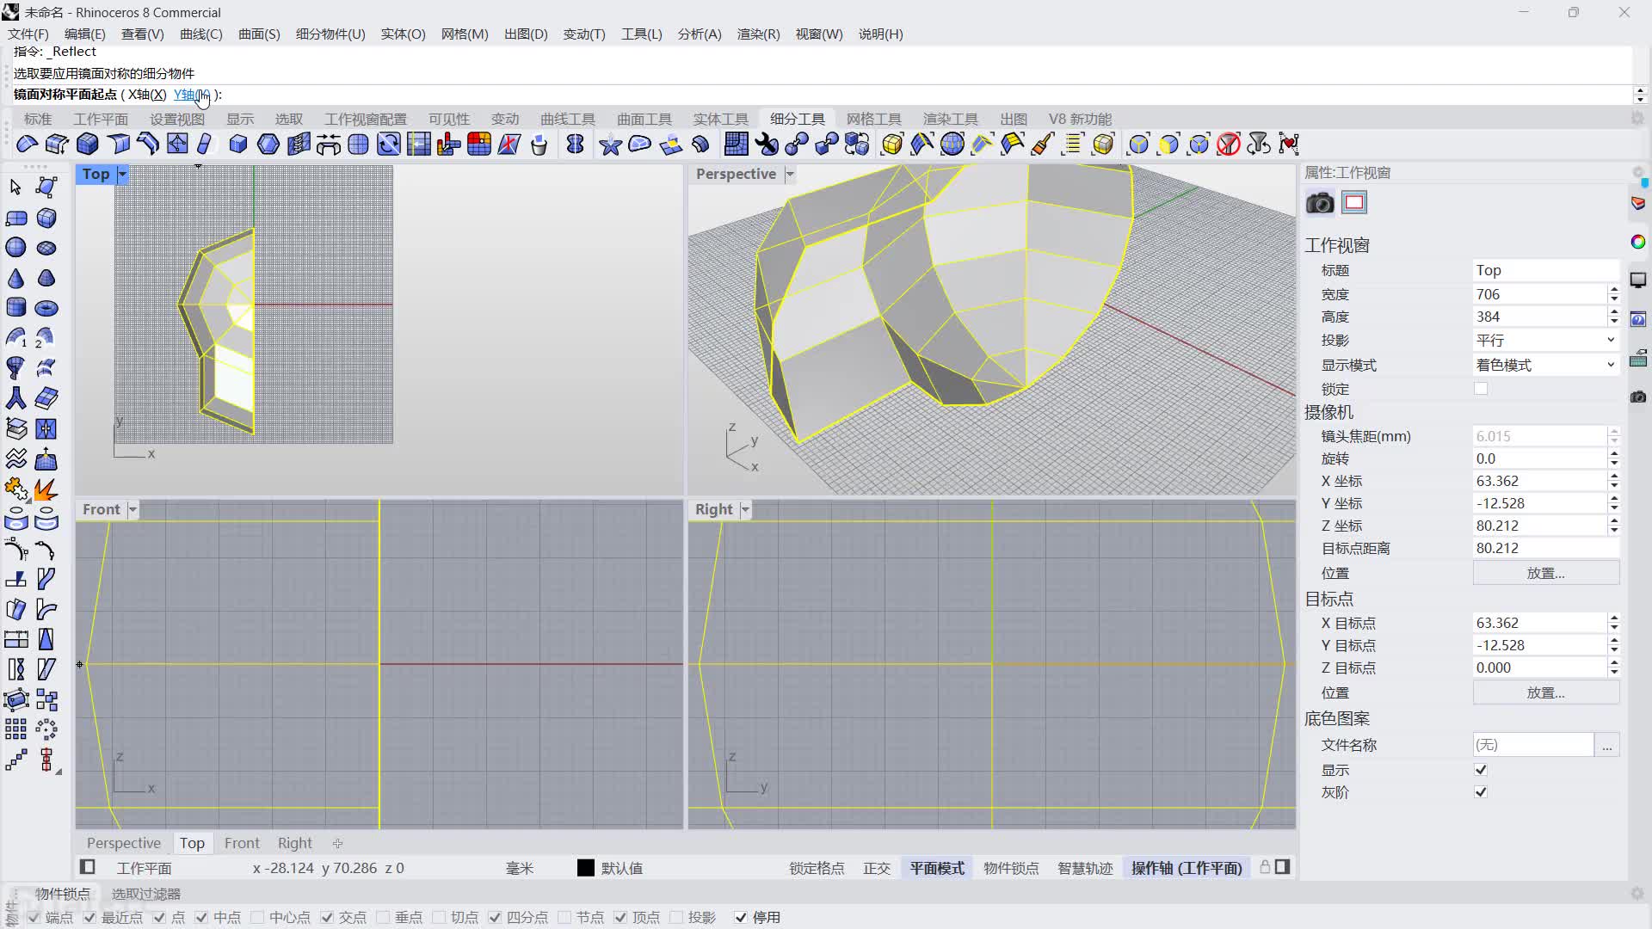Toggle the 锁定 checkbox in properties panel
This screenshot has height=929, width=1652.
(1481, 389)
